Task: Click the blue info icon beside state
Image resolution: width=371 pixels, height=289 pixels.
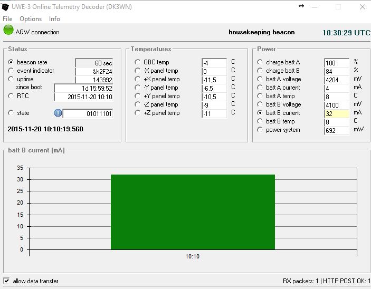Action: [x=58, y=113]
